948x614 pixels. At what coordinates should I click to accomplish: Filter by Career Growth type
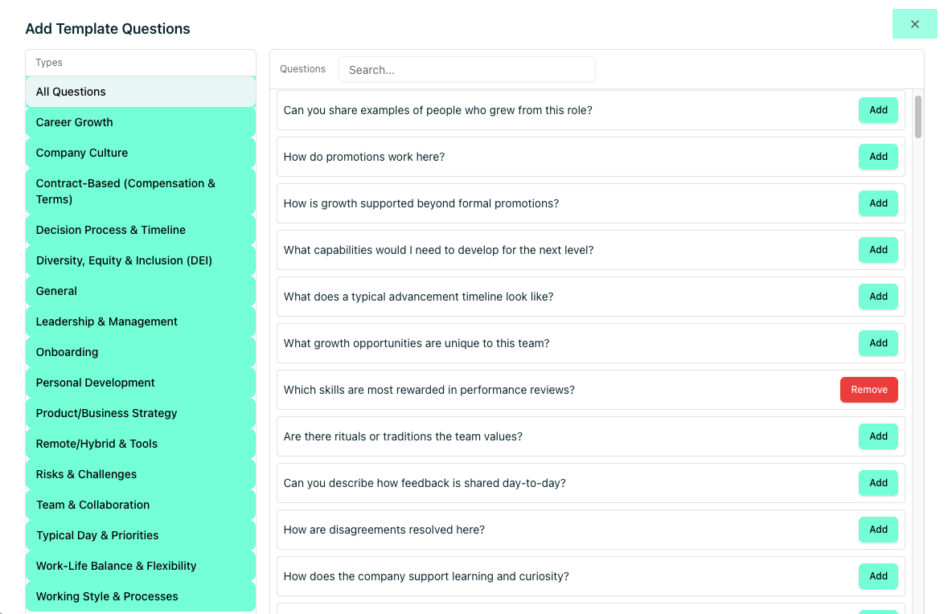coord(141,122)
